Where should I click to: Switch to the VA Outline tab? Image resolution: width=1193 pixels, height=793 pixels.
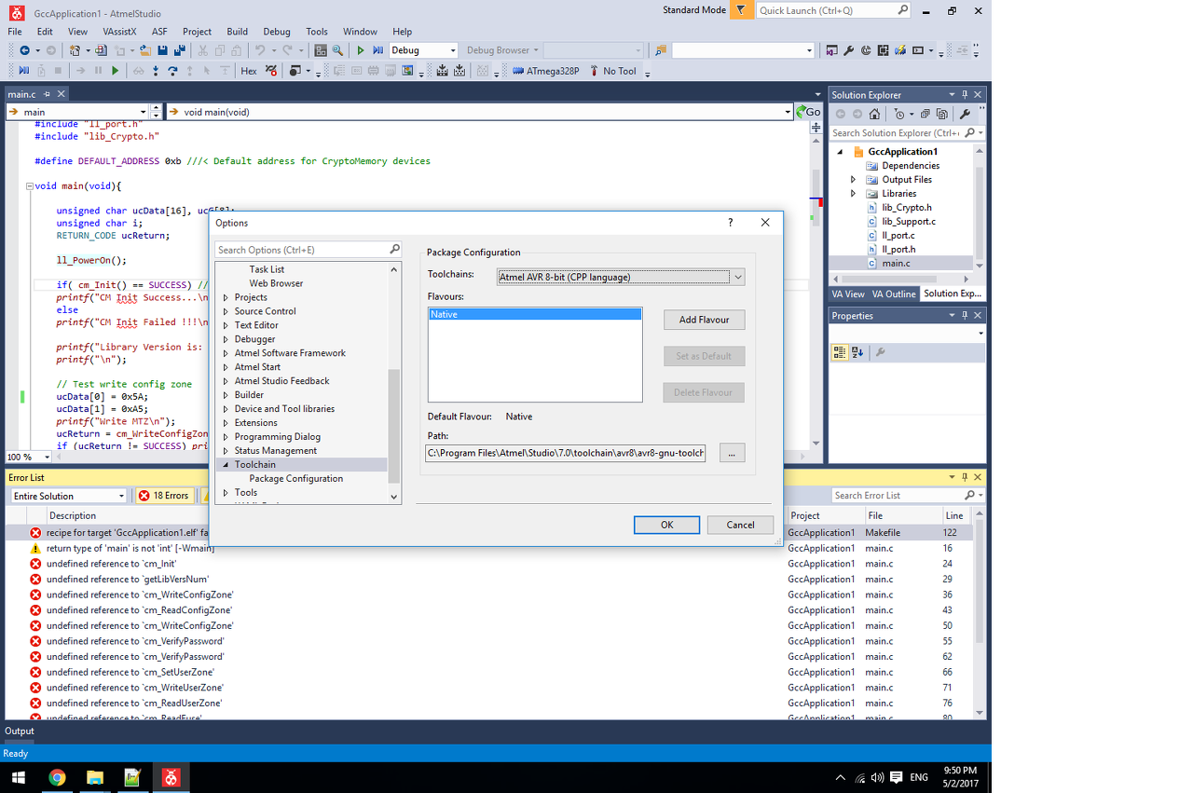(x=894, y=294)
